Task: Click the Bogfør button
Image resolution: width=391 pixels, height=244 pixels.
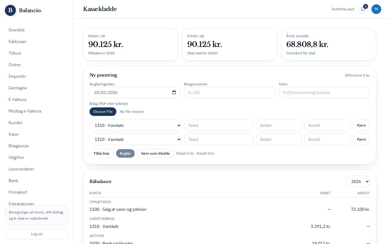Action: 125,153
